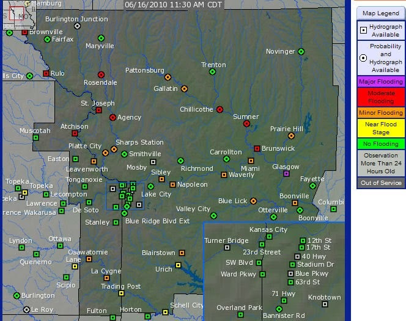The width and height of the screenshot is (406, 321).
Task: Click the Maryville green gauge marker
Action: click(102, 38)
